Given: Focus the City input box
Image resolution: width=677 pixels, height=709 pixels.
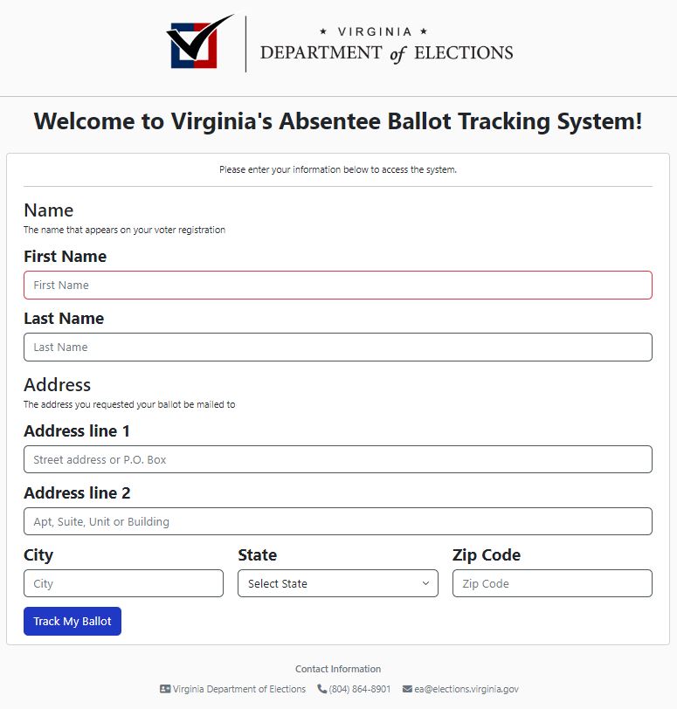Looking at the screenshot, I should pyautogui.click(x=123, y=583).
